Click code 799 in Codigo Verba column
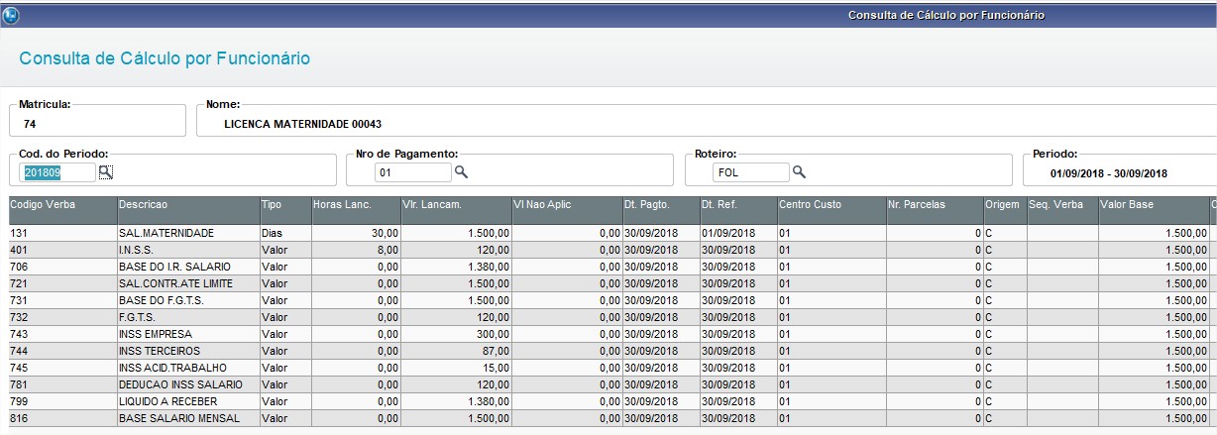The image size is (1217, 435). (19, 401)
